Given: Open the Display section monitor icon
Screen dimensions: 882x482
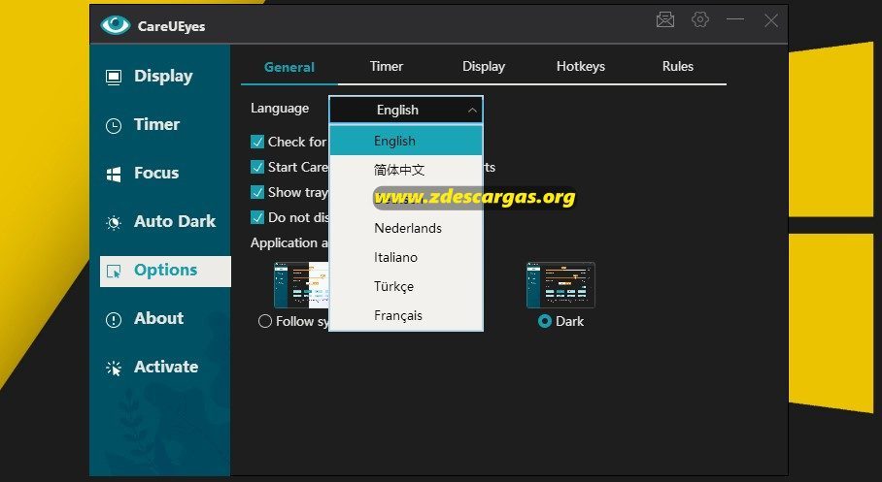Looking at the screenshot, I should tap(114, 77).
